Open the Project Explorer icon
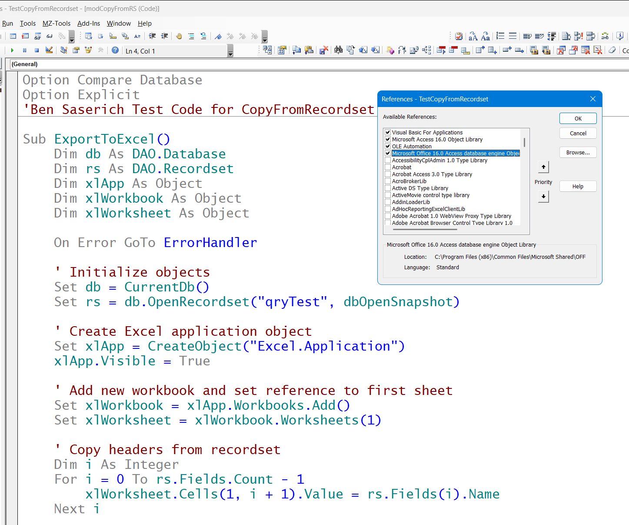 pos(64,50)
